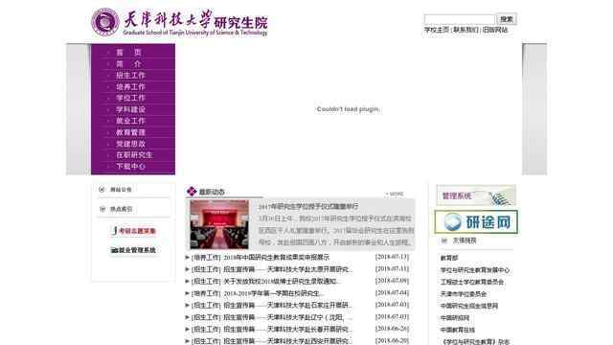Open the 学科建设 menu item
This screenshot has width=613, height=345.
point(130,109)
